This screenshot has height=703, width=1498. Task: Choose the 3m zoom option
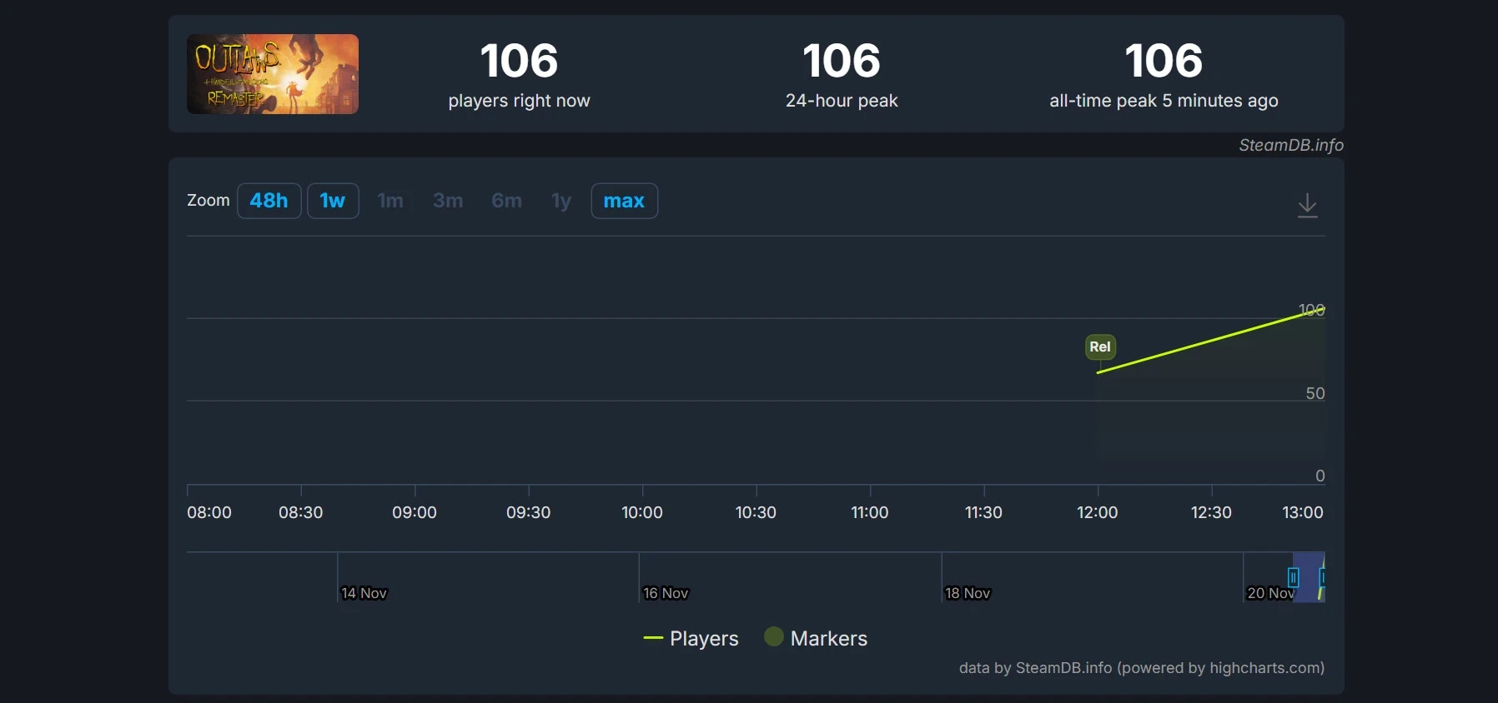(x=448, y=201)
